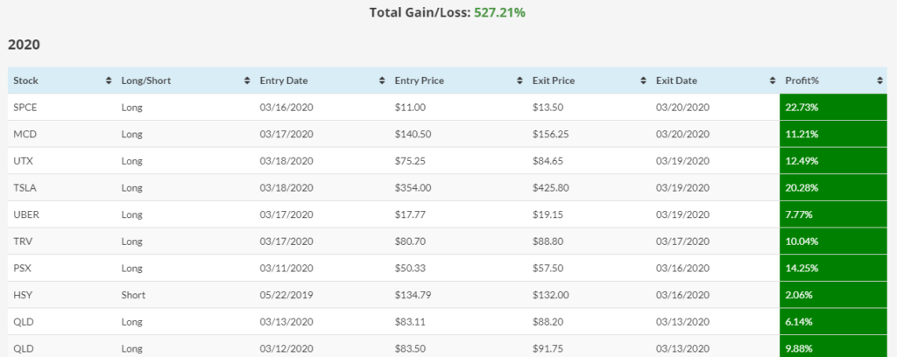Click the $354.00 entry price

click(413, 188)
